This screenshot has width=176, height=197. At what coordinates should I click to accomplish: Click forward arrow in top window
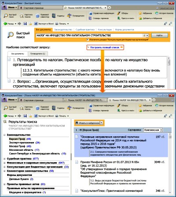19,24
